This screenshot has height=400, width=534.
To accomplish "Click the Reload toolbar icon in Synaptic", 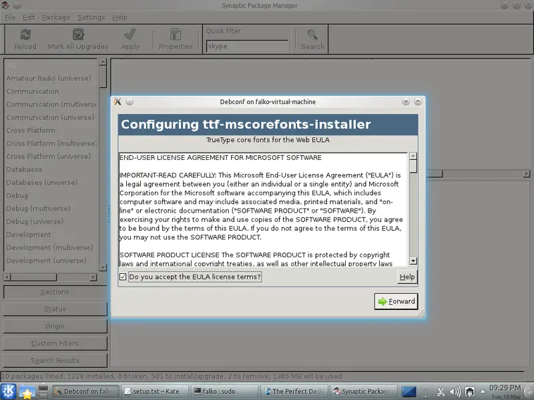I will pyautogui.click(x=25, y=35).
